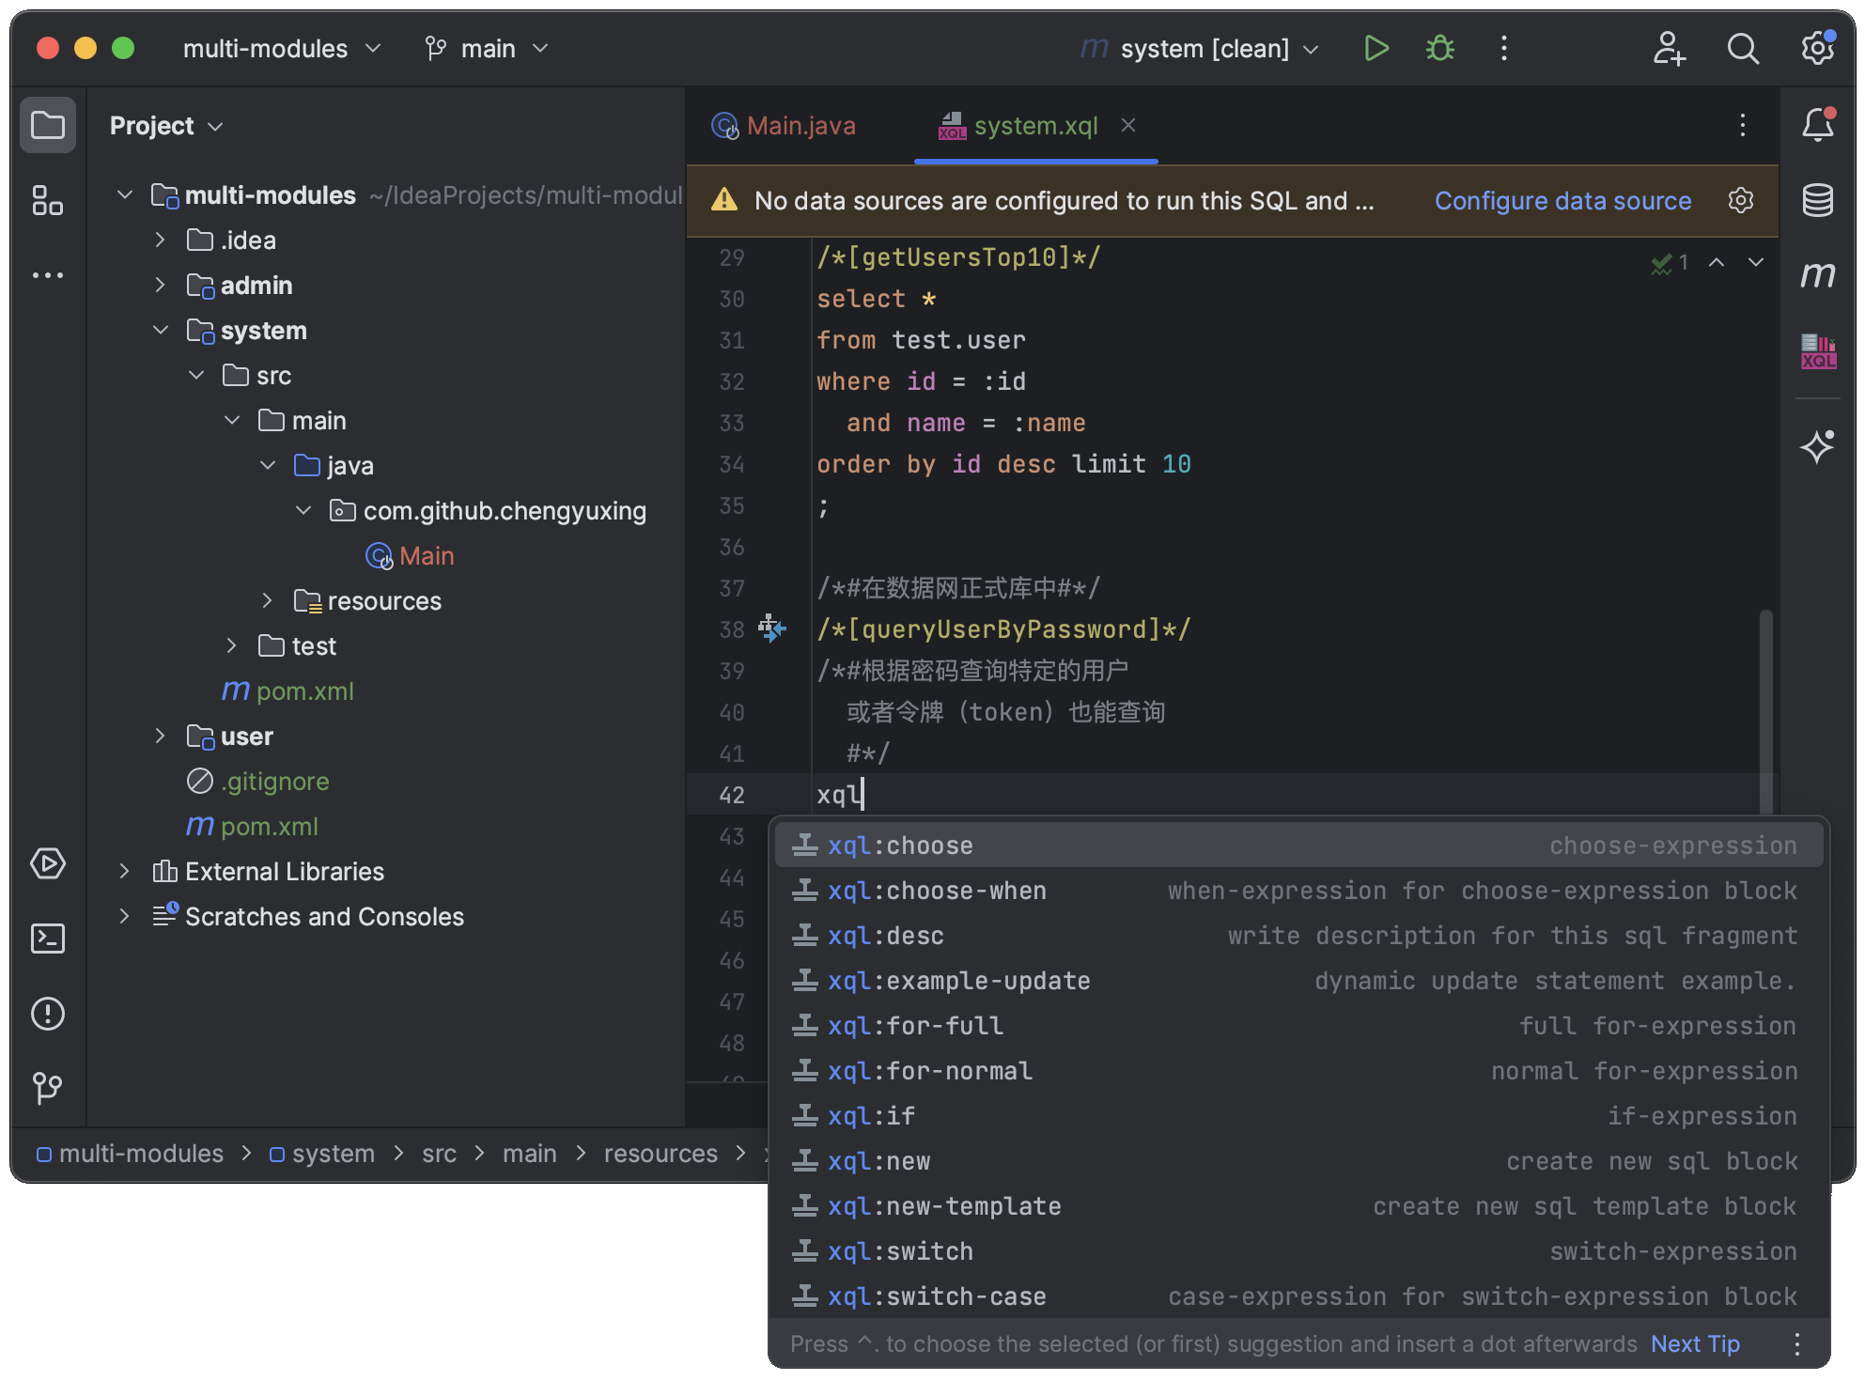
Task: Select xql:switch-case completion item
Action: tap(1298, 1296)
